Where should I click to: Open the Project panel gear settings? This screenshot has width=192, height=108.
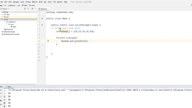(x=32, y=9)
